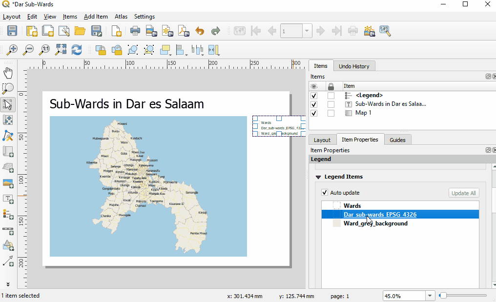Open the Atlas menu

coord(121,17)
